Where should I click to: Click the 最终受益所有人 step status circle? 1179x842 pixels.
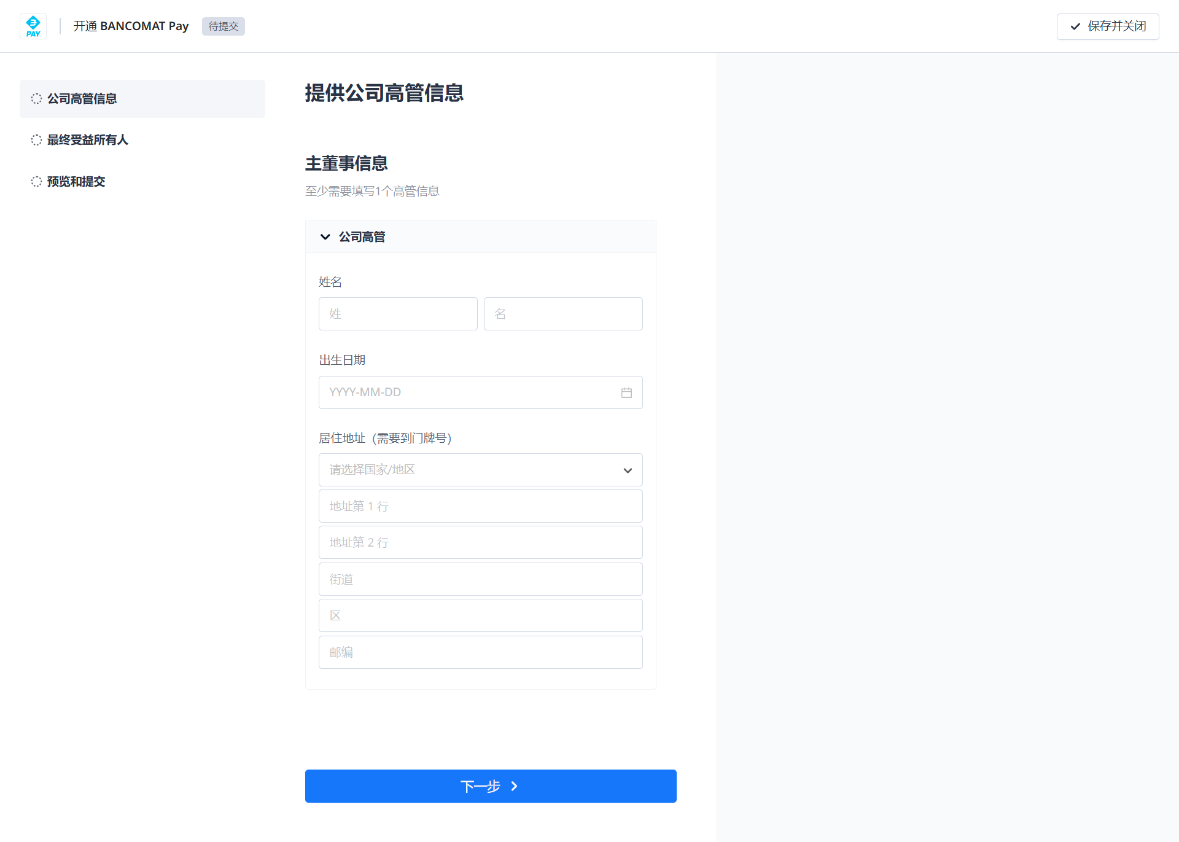click(x=36, y=140)
